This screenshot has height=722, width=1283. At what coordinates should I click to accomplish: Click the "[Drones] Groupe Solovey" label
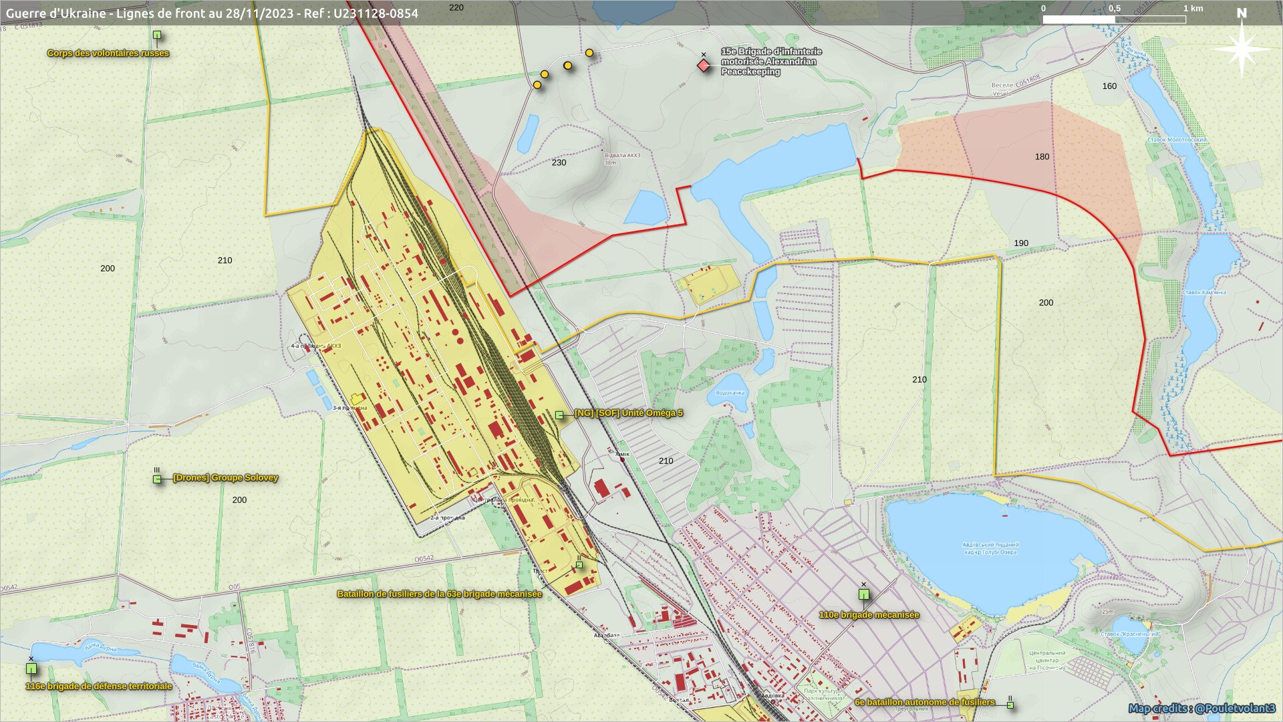point(226,477)
